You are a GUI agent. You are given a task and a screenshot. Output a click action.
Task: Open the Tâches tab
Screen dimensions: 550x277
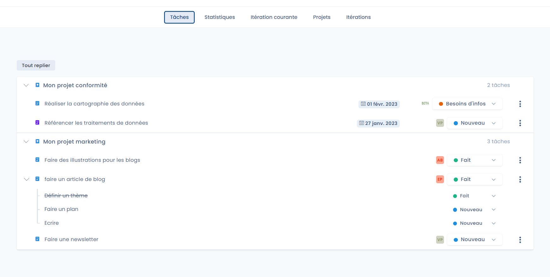pyautogui.click(x=179, y=17)
